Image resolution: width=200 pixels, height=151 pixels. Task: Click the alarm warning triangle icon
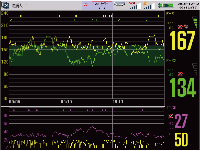[x=86, y=4]
